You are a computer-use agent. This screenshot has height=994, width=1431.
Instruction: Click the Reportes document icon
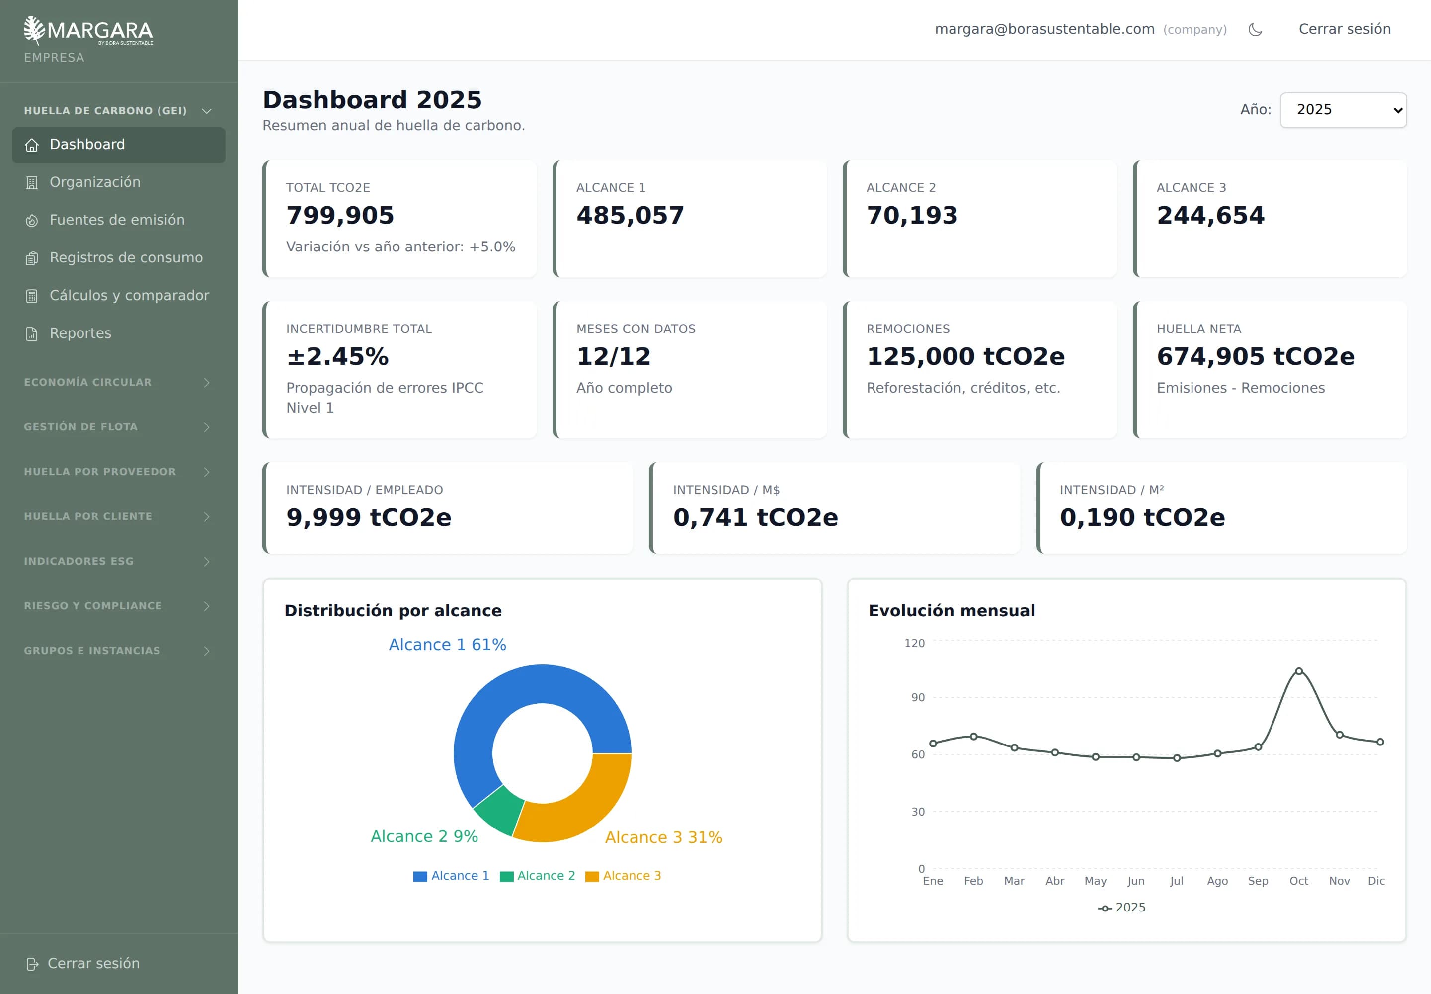coord(32,334)
